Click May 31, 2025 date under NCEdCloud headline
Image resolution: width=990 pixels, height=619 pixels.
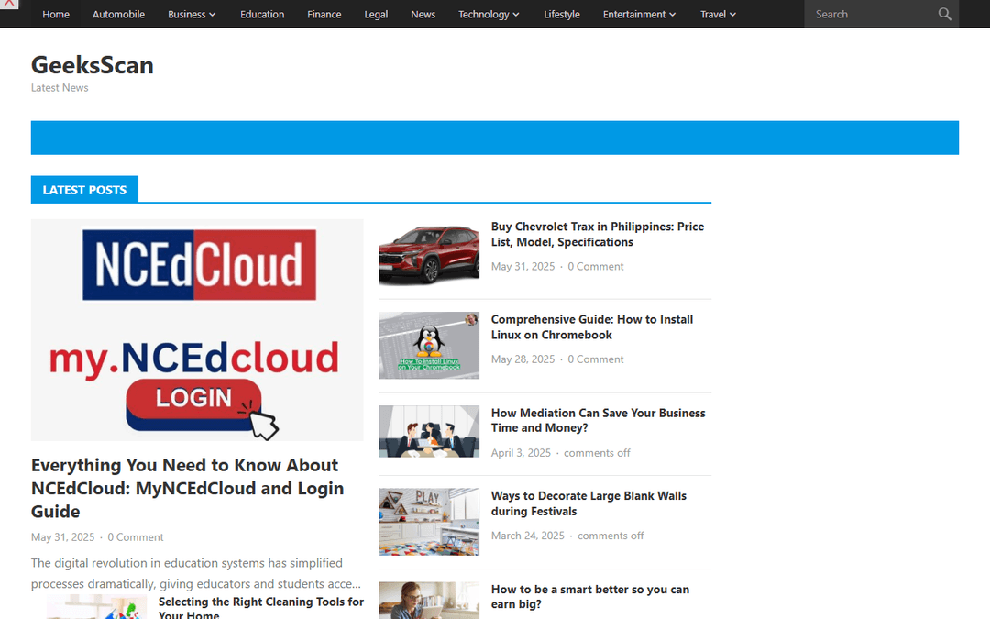click(x=62, y=536)
